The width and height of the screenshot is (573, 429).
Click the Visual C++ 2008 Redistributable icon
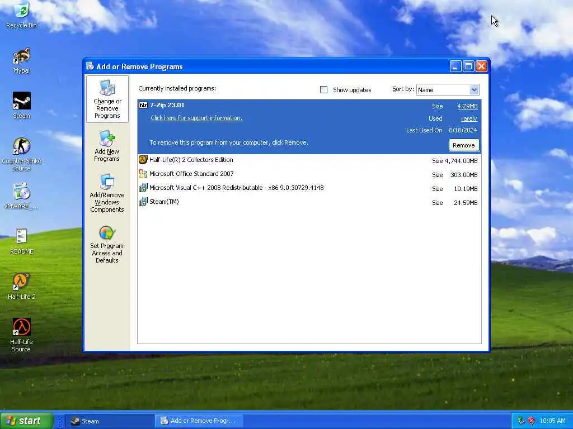click(x=143, y=188)
